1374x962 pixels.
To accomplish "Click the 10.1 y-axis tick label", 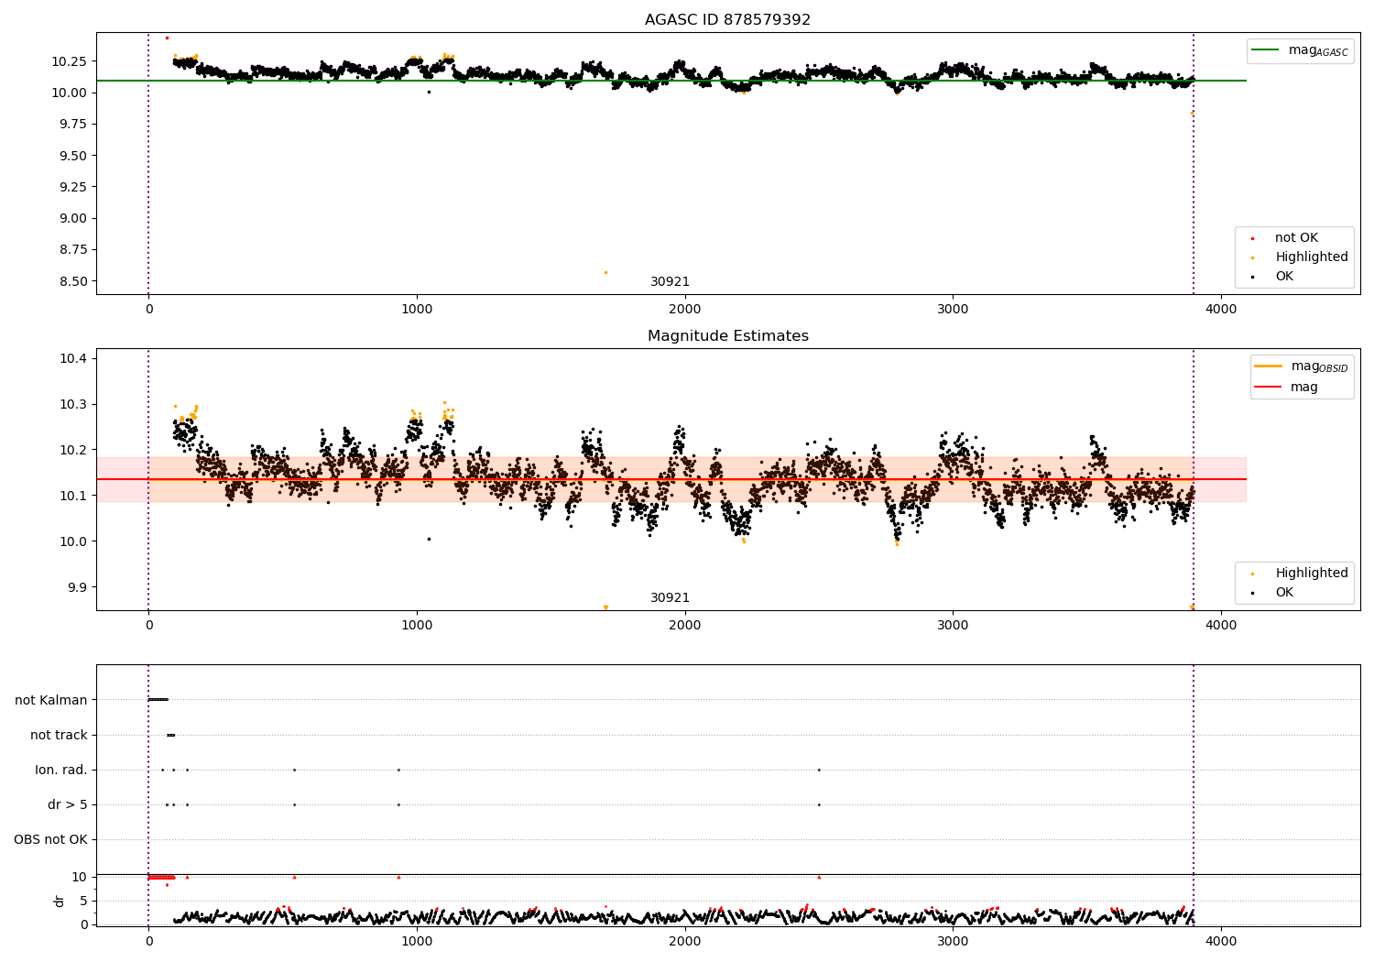I will (73, 496).
